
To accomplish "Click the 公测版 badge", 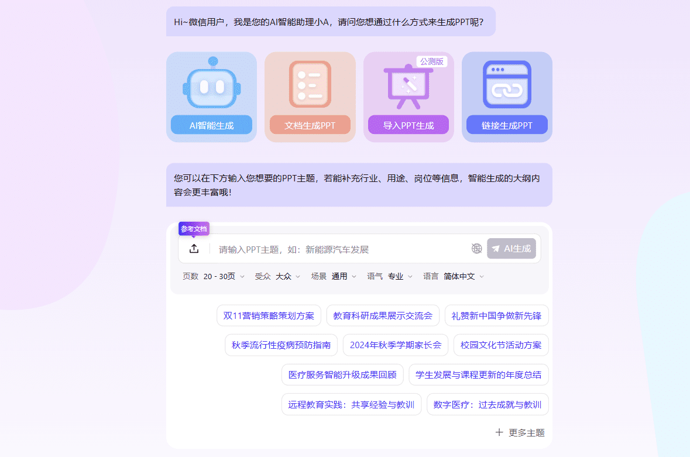I will click(x=432, y=61).
